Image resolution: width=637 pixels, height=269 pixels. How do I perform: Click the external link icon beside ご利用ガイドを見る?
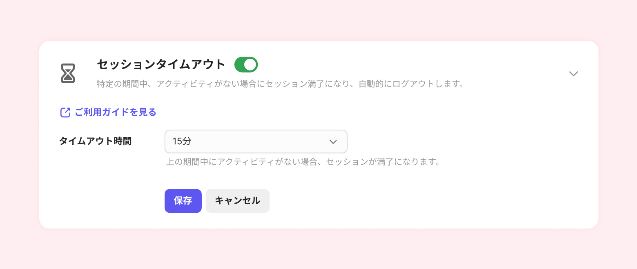(x=65, y=112)
